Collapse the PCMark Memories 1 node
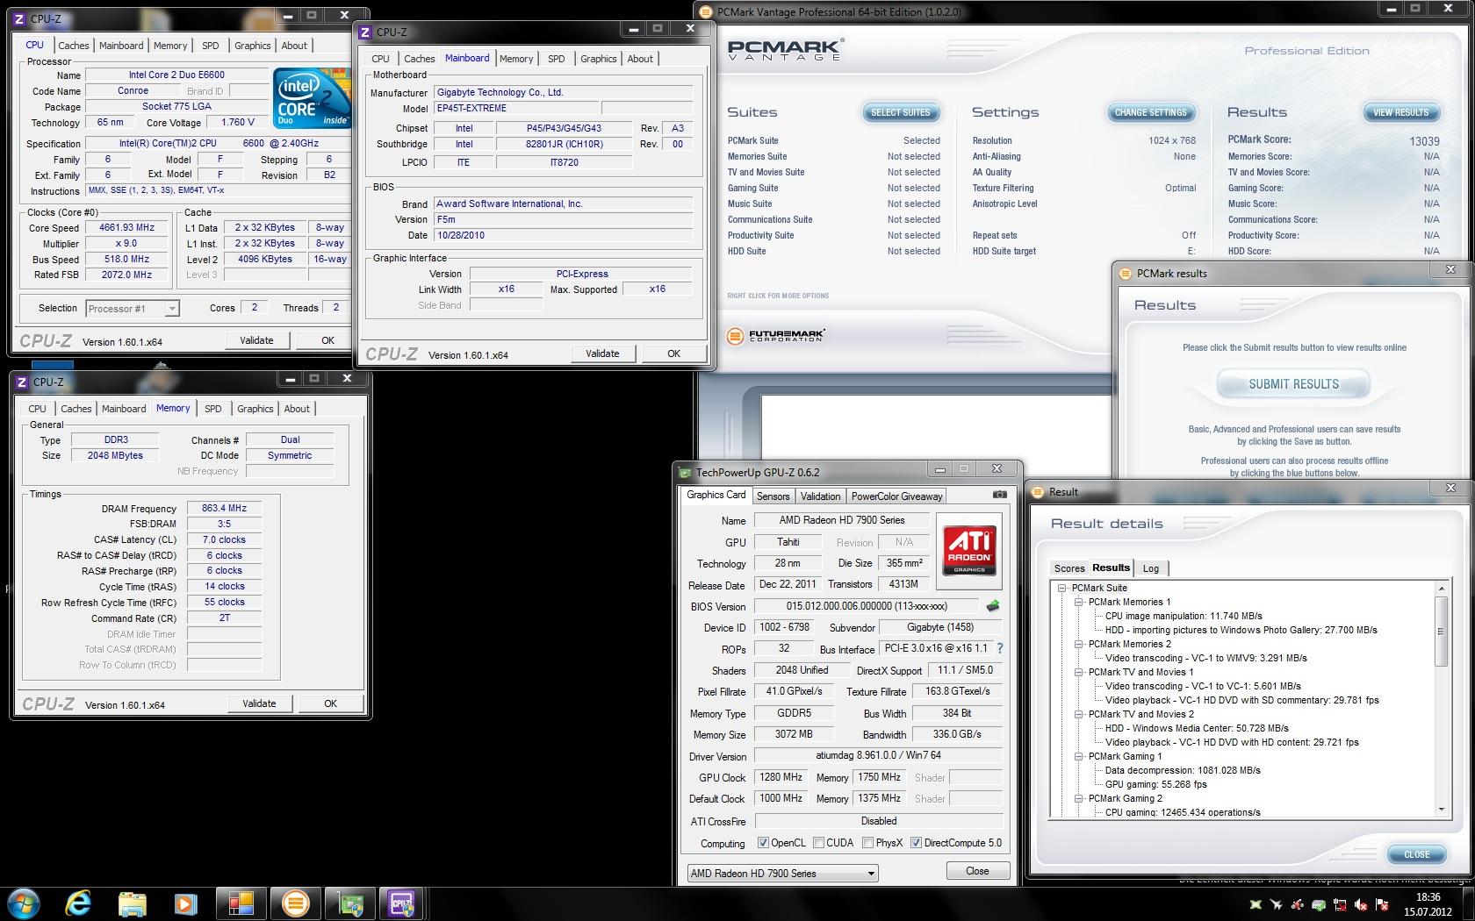Viewport: 1475px width, 921px height. coord(1078,602)
